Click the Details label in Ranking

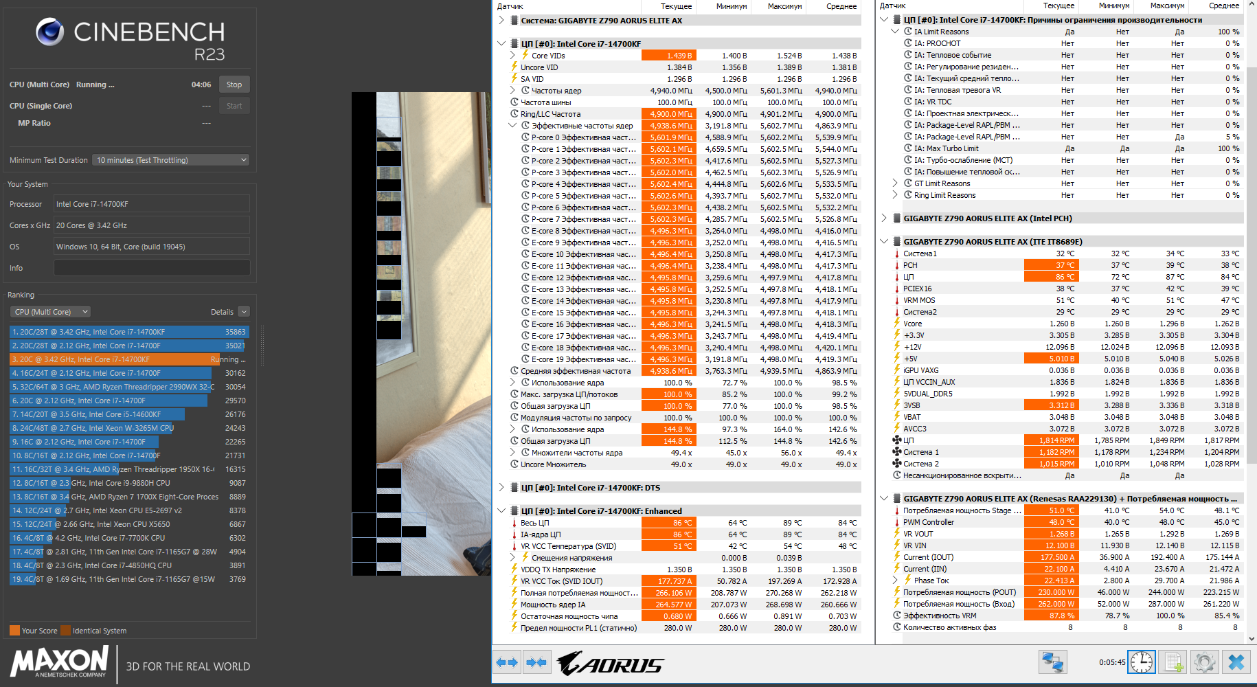[222, 312]
